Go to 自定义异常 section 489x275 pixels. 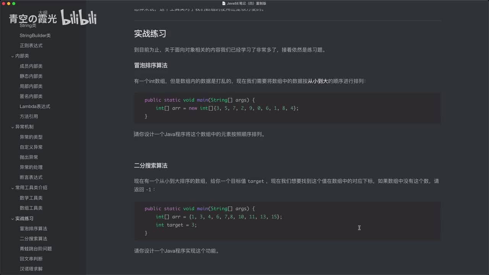tap(31, 147)
